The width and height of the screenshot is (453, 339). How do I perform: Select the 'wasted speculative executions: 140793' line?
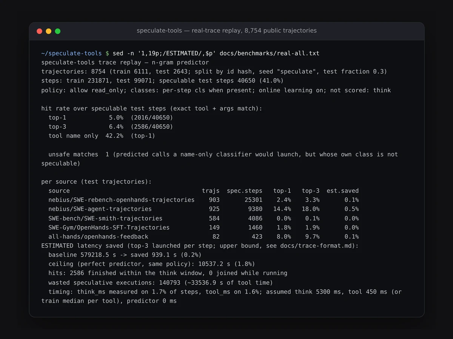pyautogui.click(x=161, y=282)
